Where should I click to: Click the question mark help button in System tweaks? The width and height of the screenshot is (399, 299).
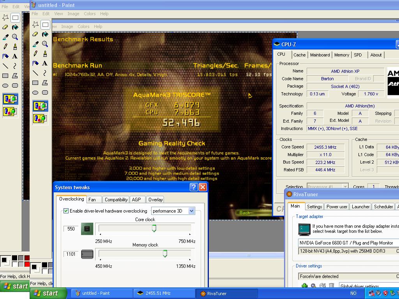194,187
